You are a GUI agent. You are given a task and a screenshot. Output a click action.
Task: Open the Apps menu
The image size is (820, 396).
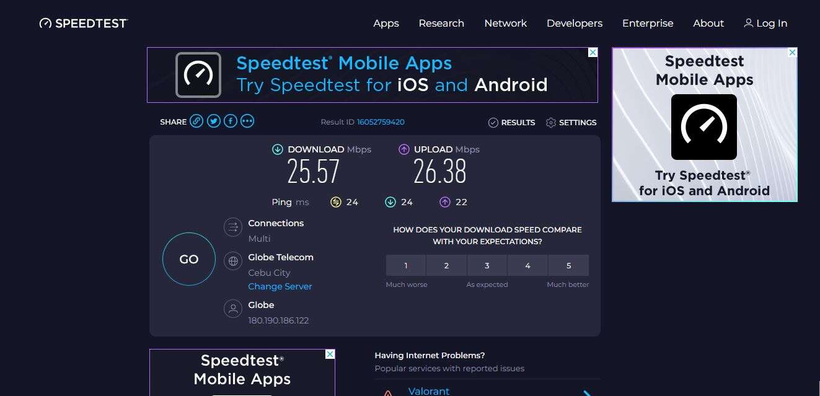click(x=386, y=23)
